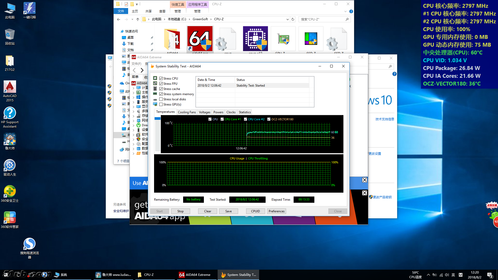Enable Stress local disks checkbox
Viewport: 498px width, 280px height.
(161, 99)
